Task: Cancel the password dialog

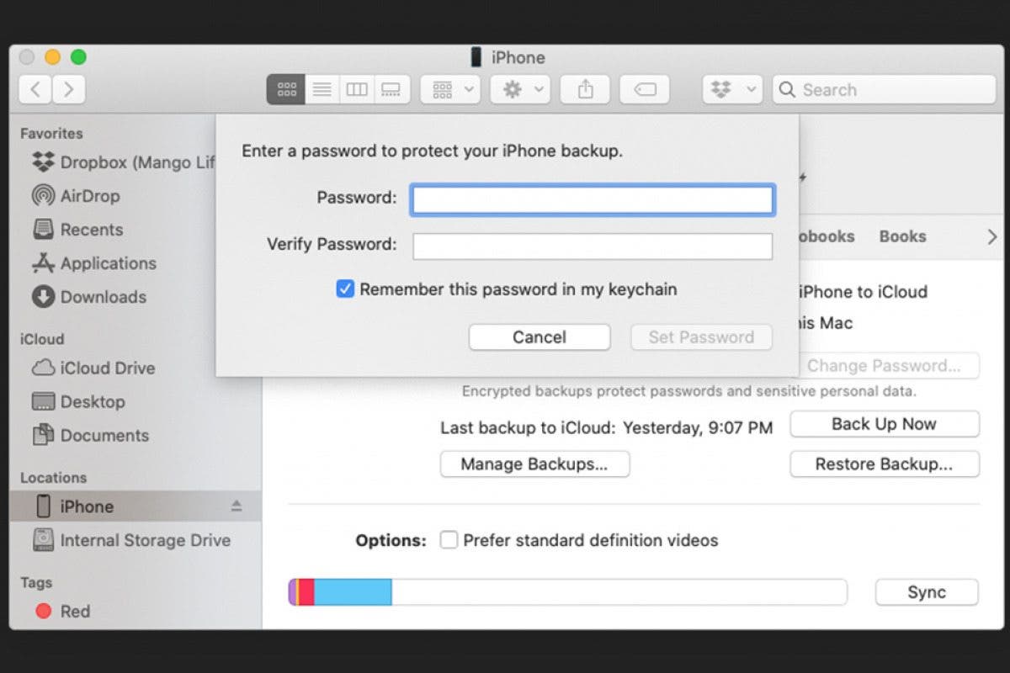Action: [539, 336]
